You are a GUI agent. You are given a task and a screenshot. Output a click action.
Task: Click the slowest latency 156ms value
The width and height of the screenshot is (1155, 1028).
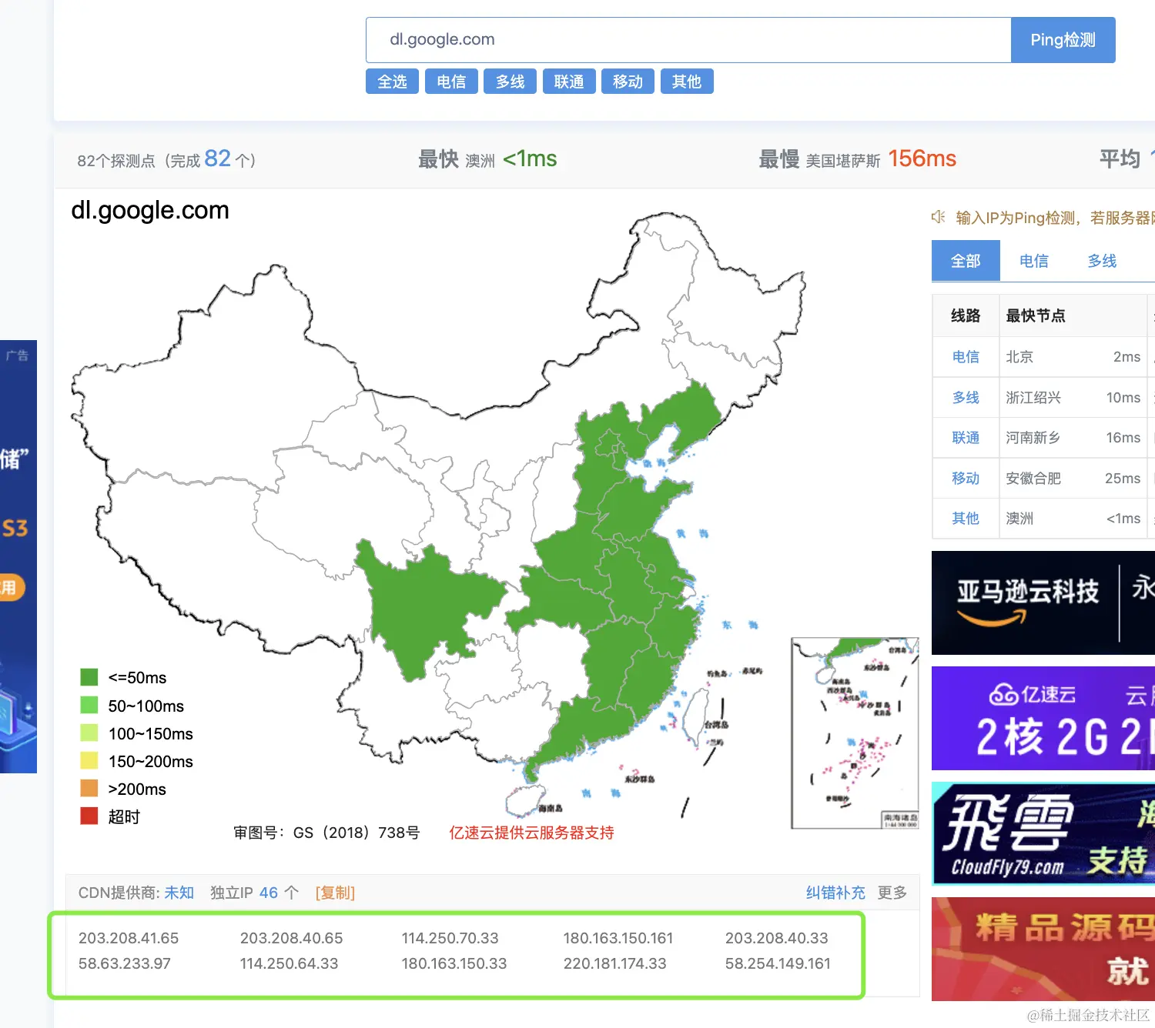tap(922, 159)
